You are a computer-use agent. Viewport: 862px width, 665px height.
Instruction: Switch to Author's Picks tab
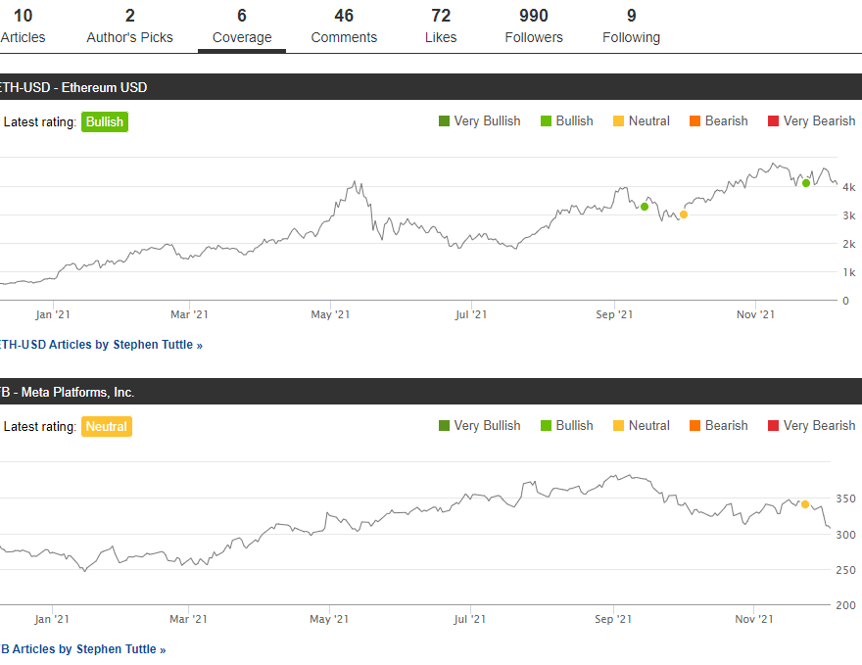(129, 26)
